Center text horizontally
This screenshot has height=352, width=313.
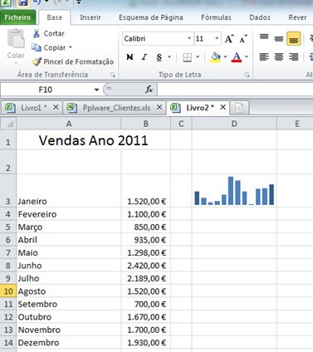pyautogui.click(x=279, y=57)
